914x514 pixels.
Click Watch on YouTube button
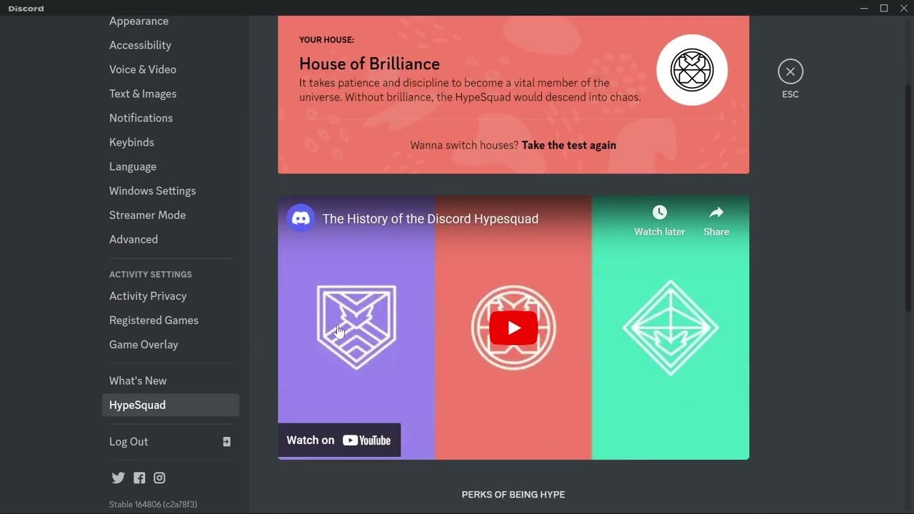(339, 440)
